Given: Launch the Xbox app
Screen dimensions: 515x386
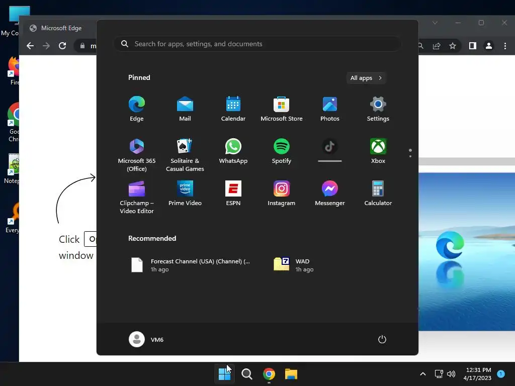Looking at the screenshot, I should (378, 151).
